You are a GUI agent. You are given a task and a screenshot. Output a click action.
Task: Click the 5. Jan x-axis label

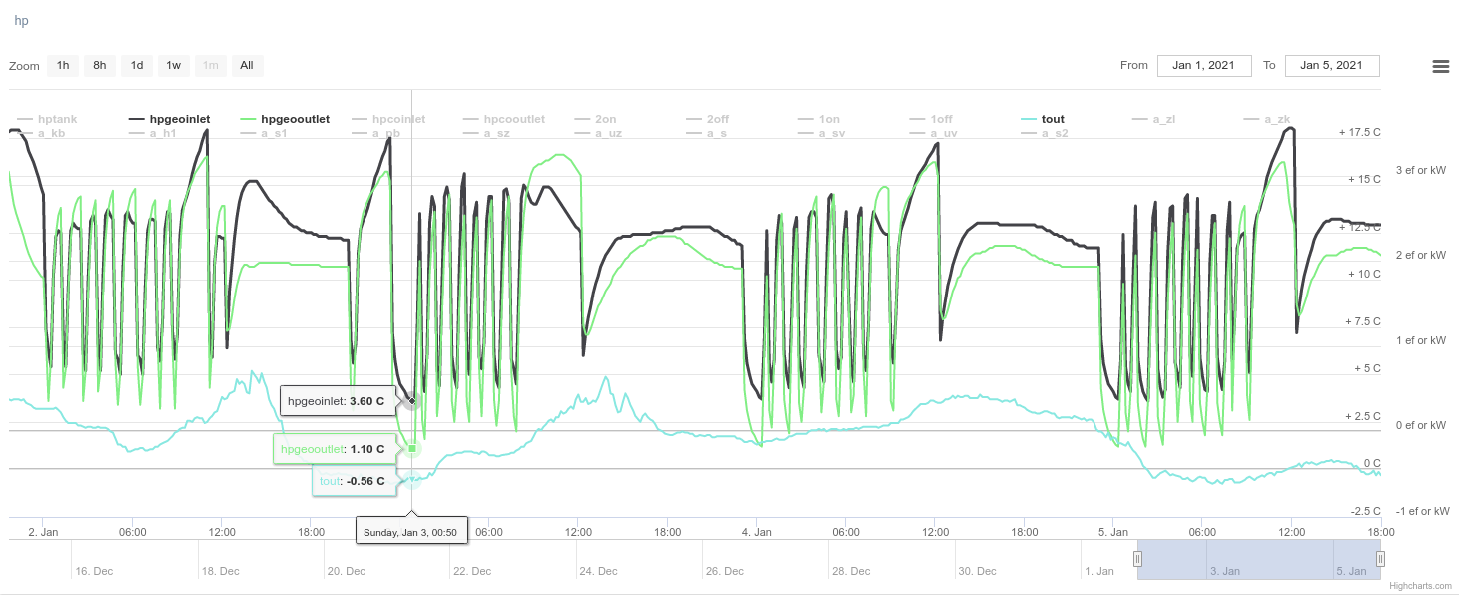(1112, 533)
